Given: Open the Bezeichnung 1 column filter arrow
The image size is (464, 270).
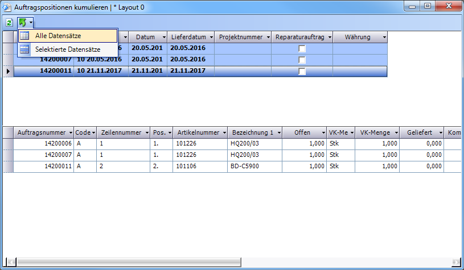Looking at the screenshot, I should coord(278,132).
